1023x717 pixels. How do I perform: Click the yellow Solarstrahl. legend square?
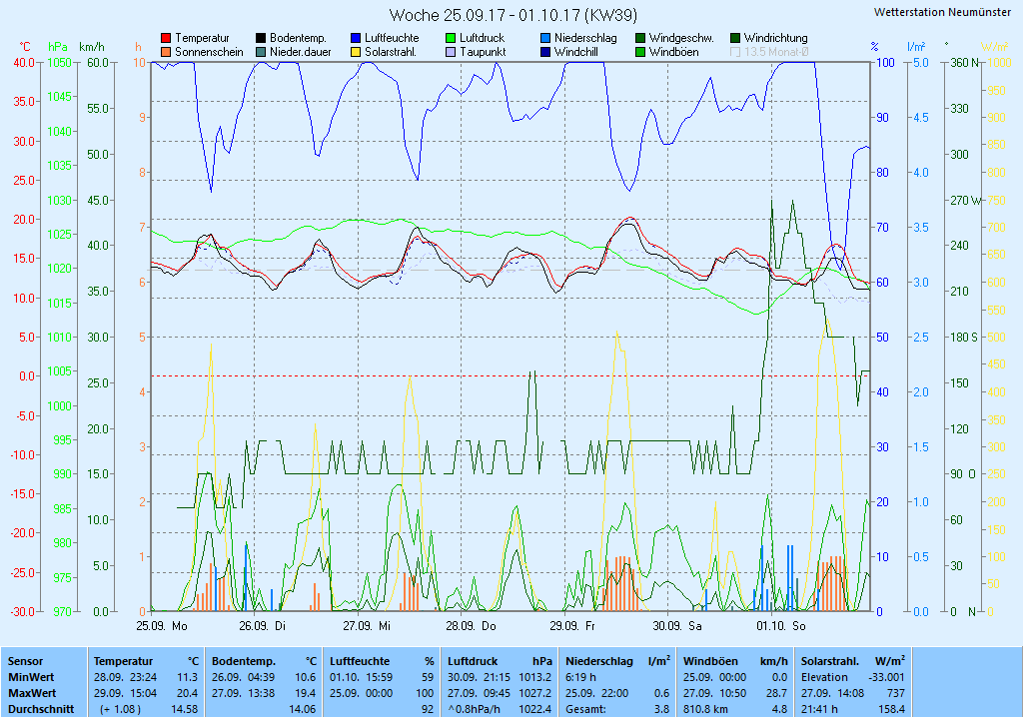click(357, 52)
